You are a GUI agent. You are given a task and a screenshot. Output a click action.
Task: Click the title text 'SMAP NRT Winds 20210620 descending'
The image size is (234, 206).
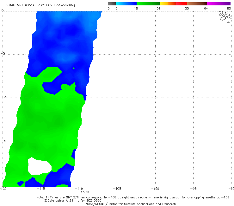pyautogui.click(x=40, y=5)
